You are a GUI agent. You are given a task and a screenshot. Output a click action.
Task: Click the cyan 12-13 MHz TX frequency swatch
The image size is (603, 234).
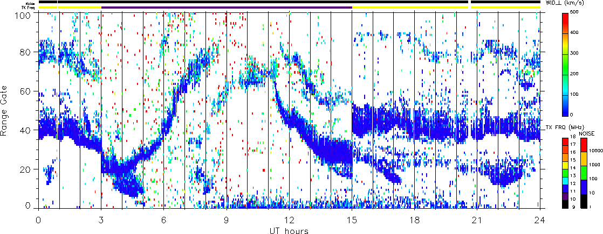click(x=565, y=181)
